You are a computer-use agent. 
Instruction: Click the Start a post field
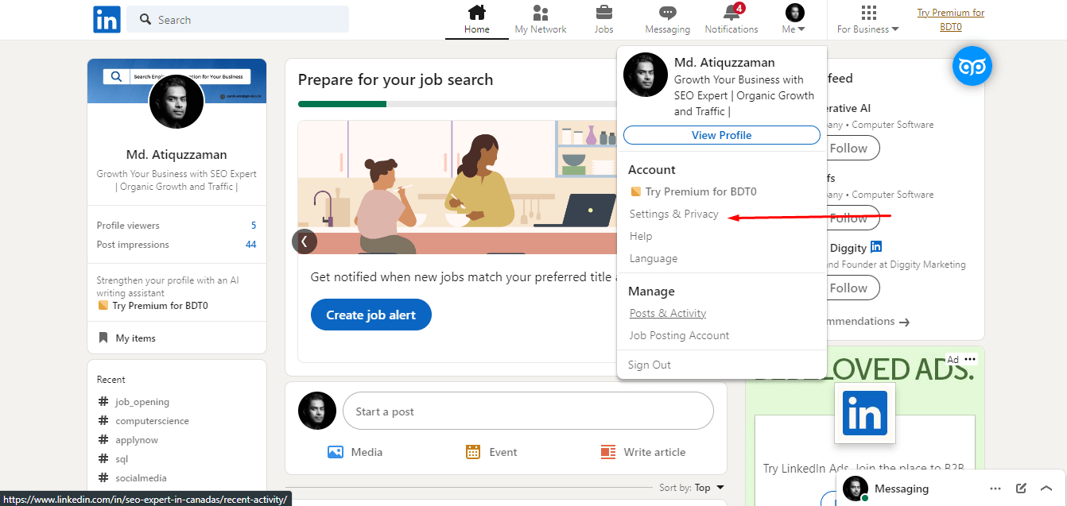tap(528, 411)
